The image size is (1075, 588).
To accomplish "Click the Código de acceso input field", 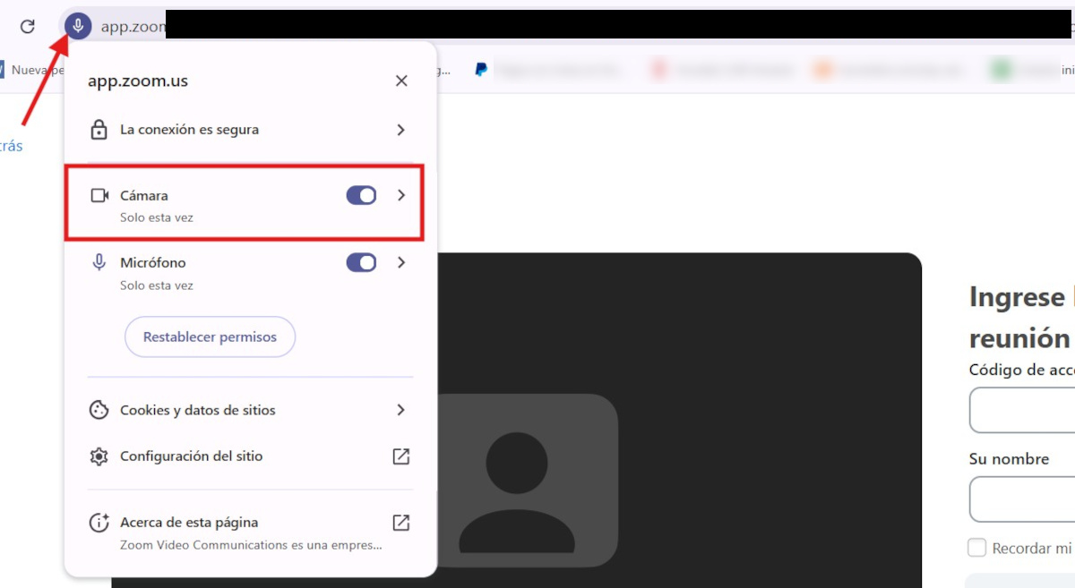I will (1030, 410).
